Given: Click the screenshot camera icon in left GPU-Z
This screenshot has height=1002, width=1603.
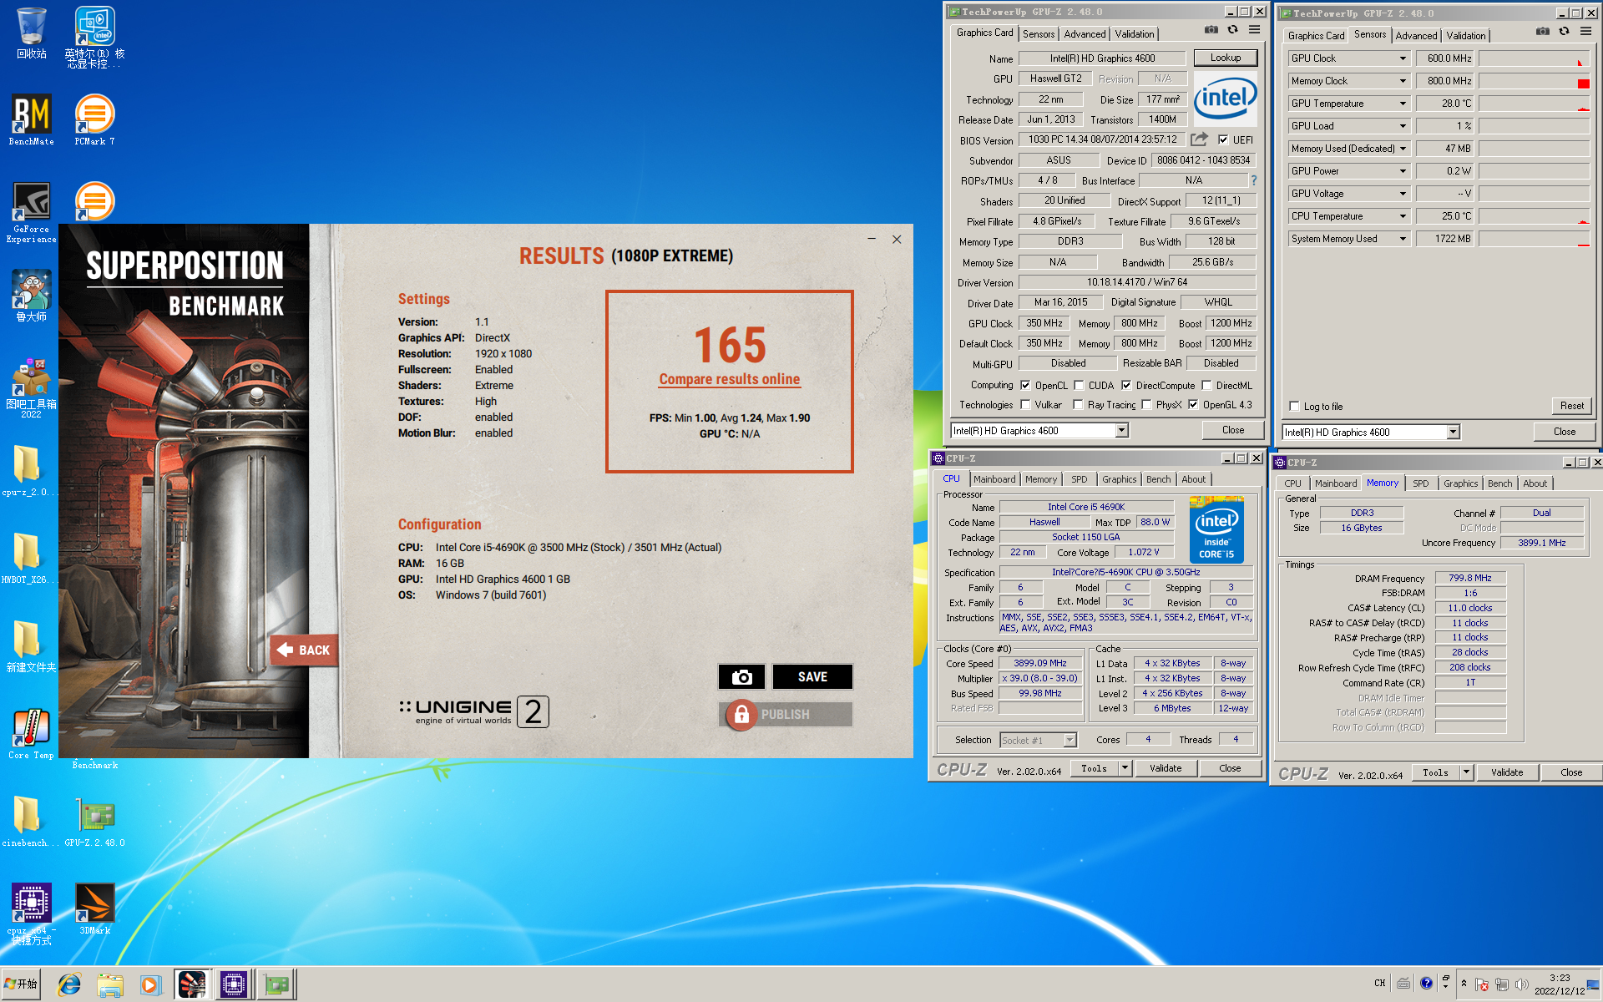Looking at the screenshot, I should (1211, 30).
